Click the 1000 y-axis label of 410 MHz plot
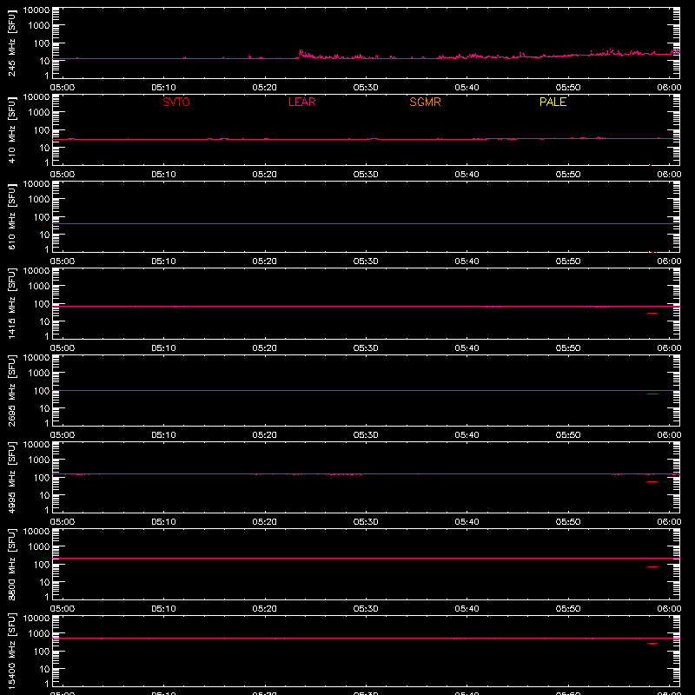This screenshot has height=695, width=695. pyautogui.click(x=38, y=113)
